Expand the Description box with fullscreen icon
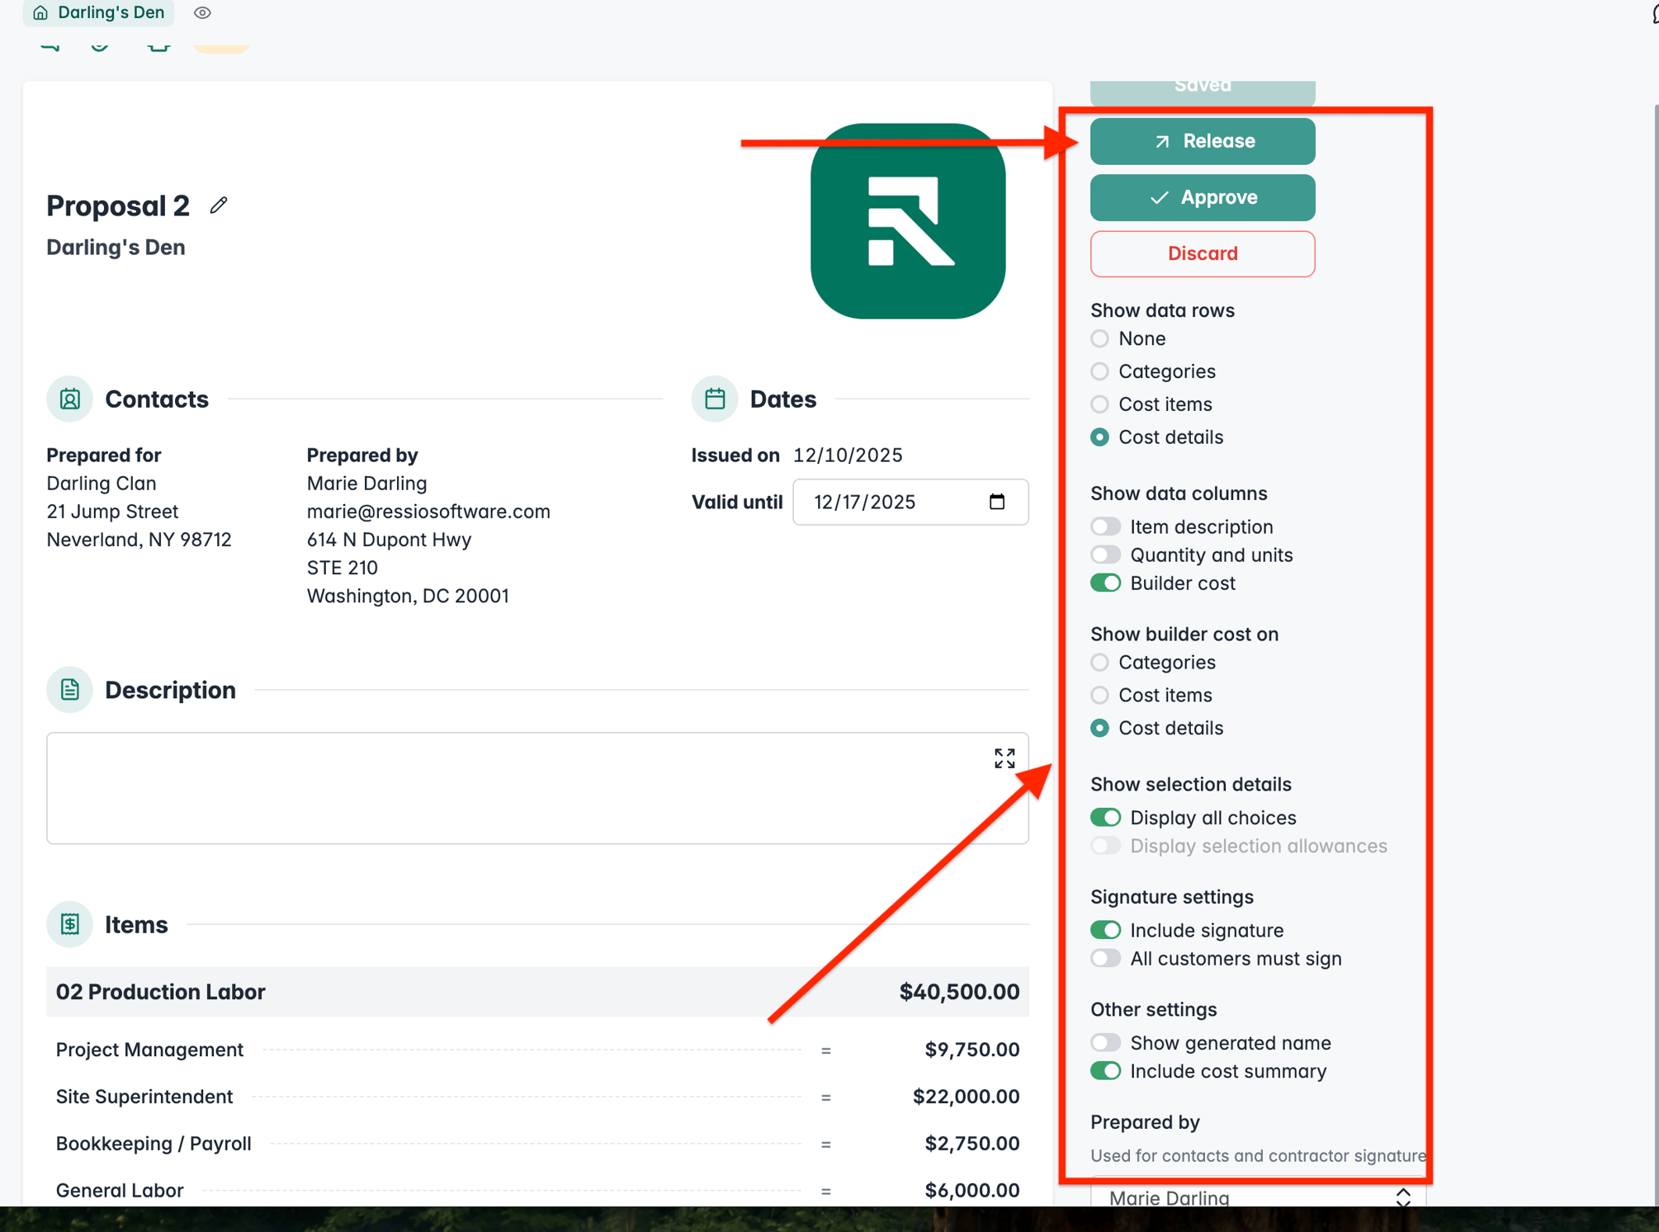The height and width of the screenshot is (1232, 1659). point(1004,758)
